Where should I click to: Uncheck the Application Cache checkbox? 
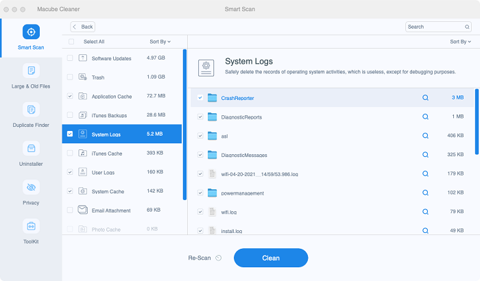tap(70, 96)
